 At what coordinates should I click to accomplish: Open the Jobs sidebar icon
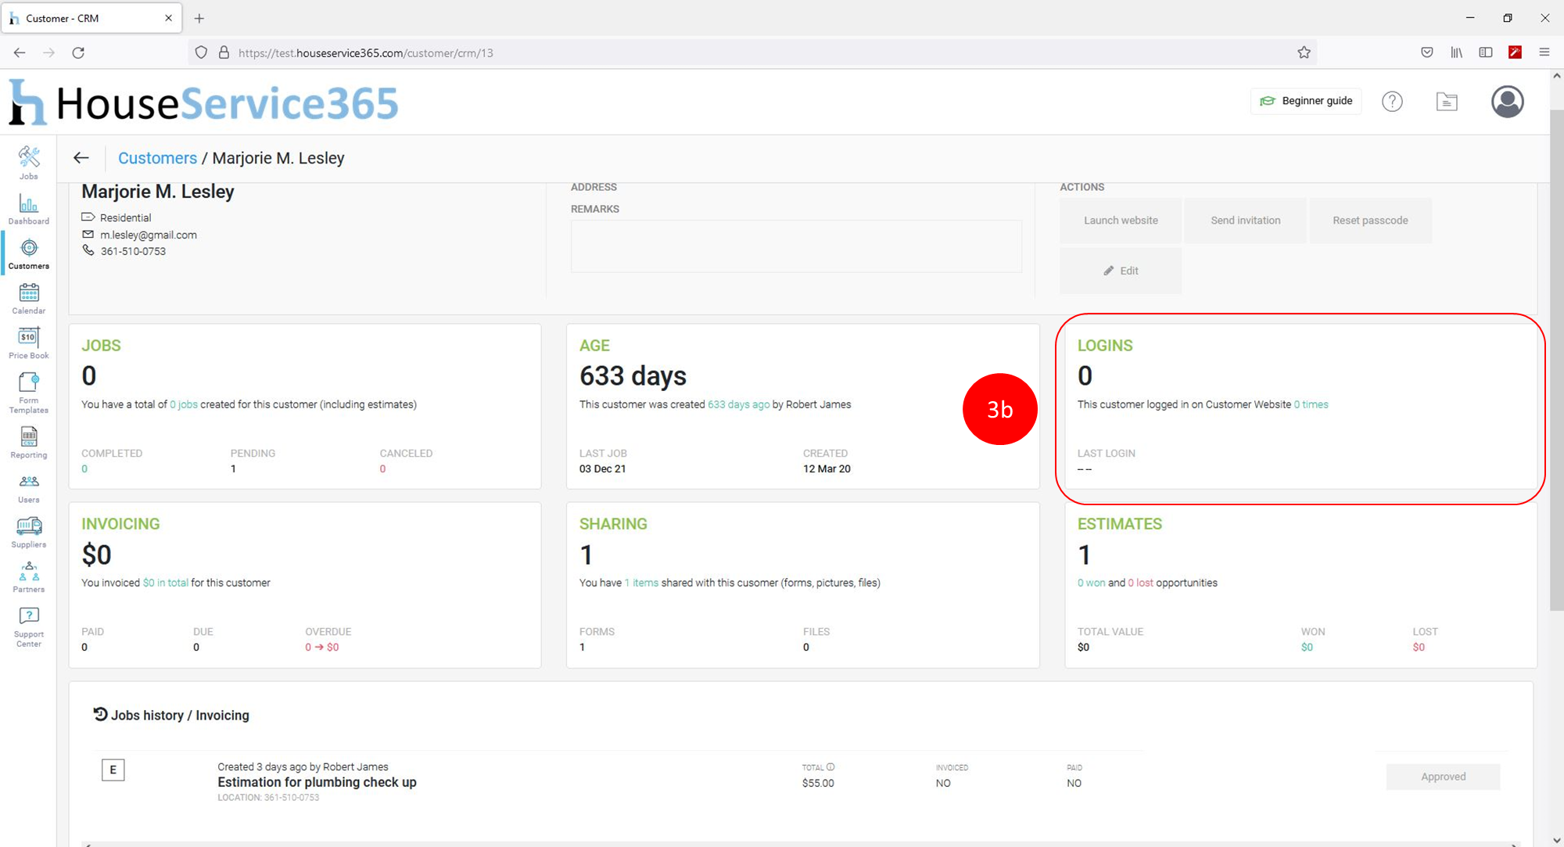point(29,162)
